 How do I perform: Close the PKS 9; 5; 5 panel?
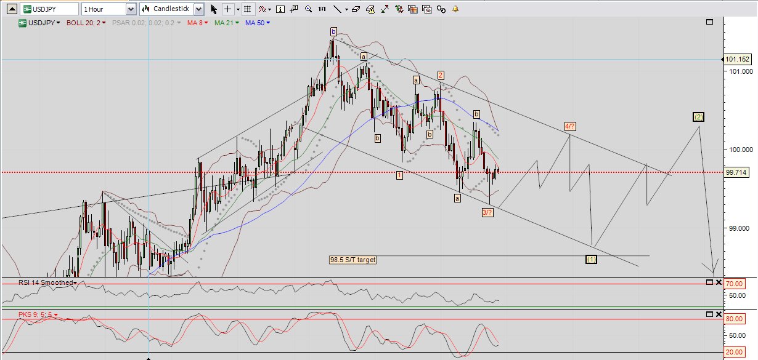719,314
